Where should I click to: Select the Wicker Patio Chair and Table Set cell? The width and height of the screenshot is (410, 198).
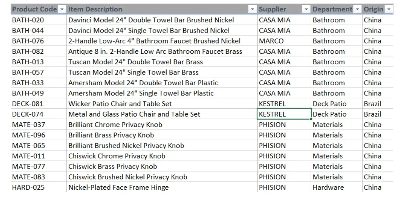point(162,104)
